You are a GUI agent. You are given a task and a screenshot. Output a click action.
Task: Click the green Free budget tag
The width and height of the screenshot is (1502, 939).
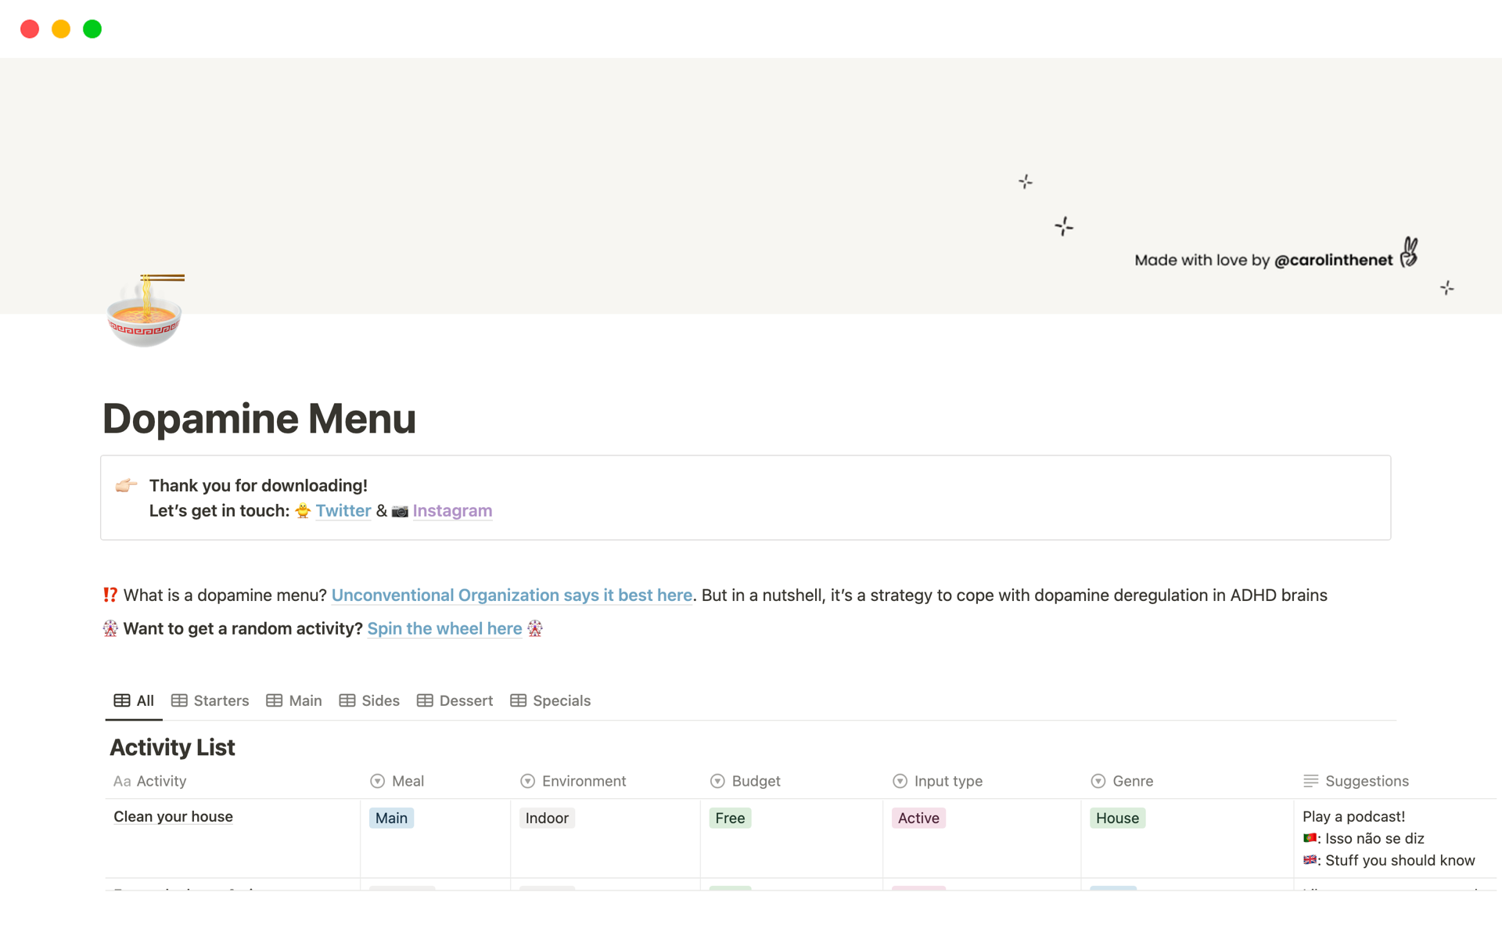point(729,818)
